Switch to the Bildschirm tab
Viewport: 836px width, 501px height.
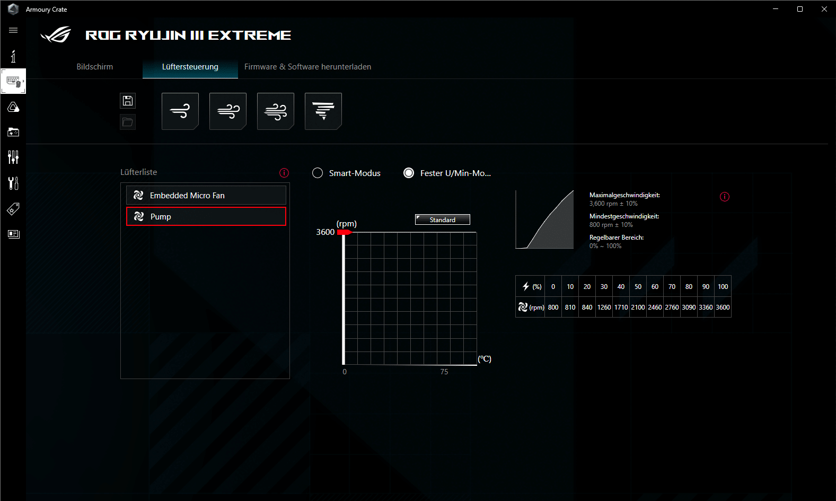point(95,67)
